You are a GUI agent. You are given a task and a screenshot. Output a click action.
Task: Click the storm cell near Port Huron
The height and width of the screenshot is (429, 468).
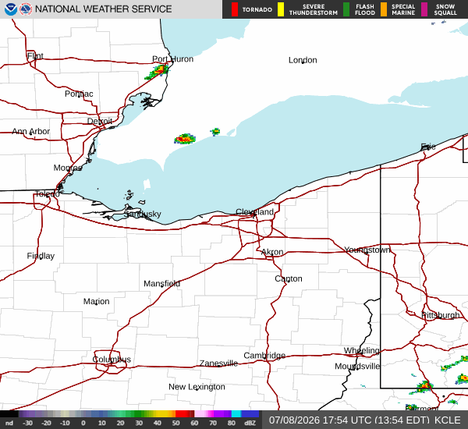pyautogui.click(x=158, y=72)
